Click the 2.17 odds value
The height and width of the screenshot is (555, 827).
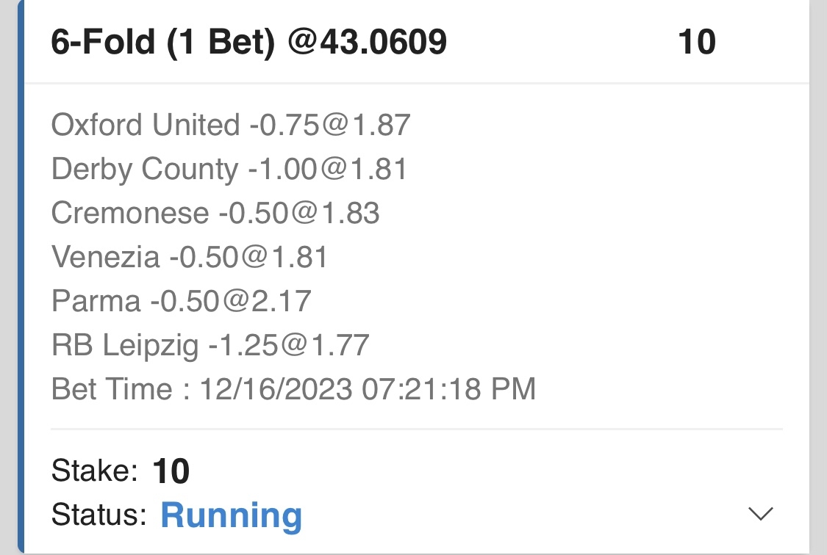282,302
